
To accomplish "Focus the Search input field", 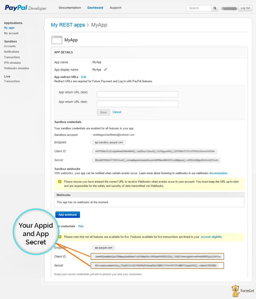I will 199,8.
